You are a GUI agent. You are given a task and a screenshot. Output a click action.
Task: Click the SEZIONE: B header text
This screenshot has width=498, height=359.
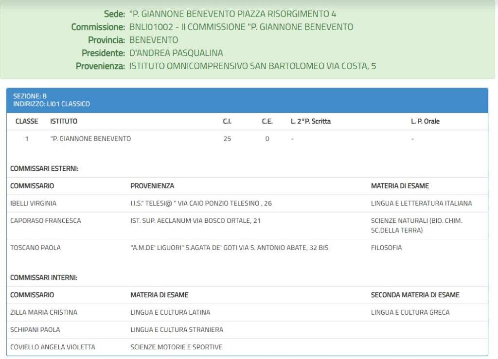[30, 96]
